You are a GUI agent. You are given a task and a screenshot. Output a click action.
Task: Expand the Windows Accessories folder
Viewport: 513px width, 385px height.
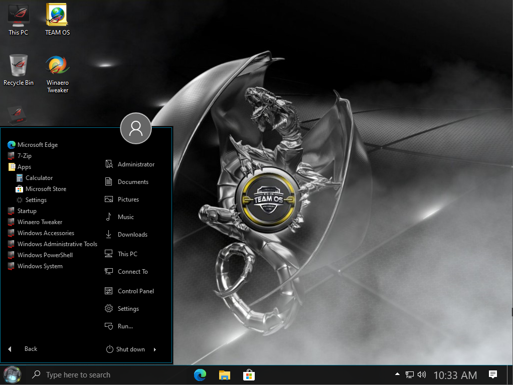pyautogui.click(x=41, y=233)
